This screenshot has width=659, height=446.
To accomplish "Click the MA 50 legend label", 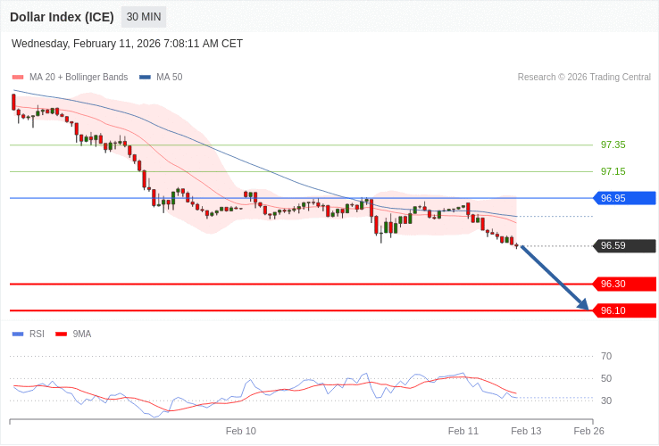I will 170,78.
